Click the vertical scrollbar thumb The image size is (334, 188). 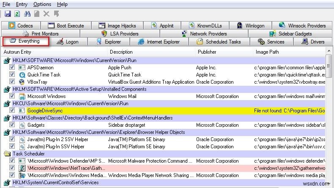pos(329,66)
